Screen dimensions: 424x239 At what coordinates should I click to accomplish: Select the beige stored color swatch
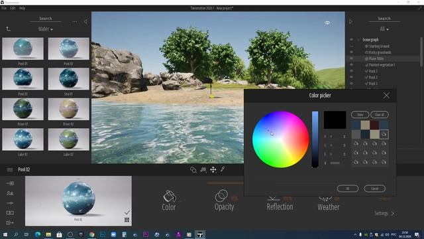tap(365, 125)
